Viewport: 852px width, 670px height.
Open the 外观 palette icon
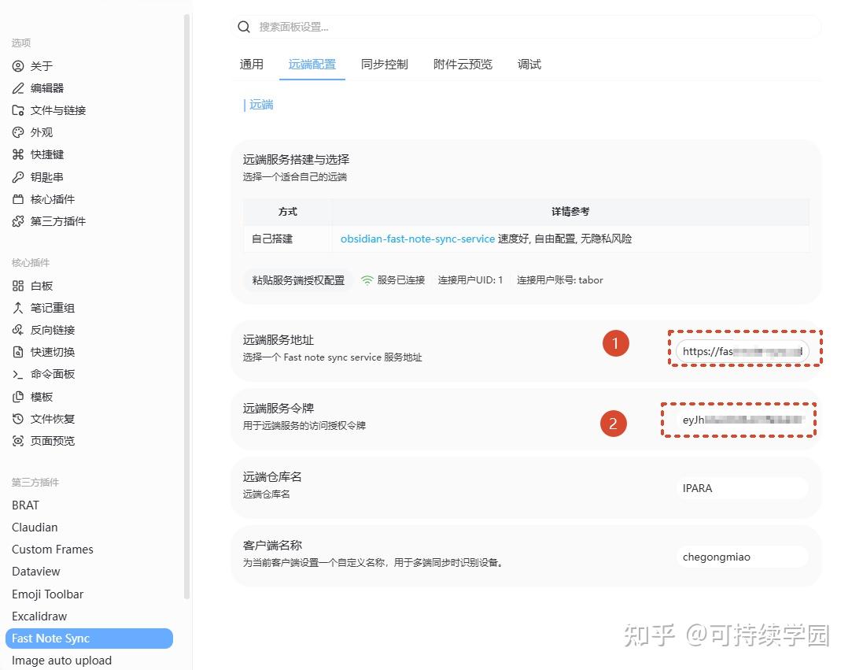click(x=18, y=132)
